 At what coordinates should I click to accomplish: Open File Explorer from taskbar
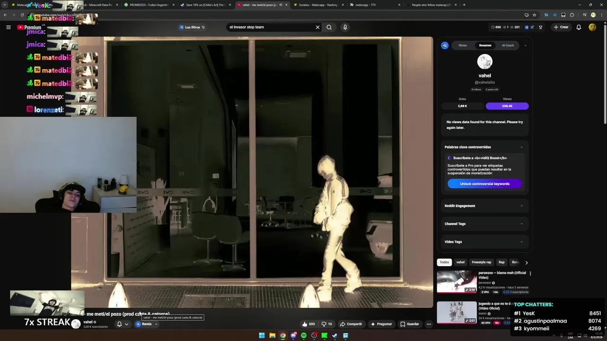pyautogui.click(x=272, y=336)
